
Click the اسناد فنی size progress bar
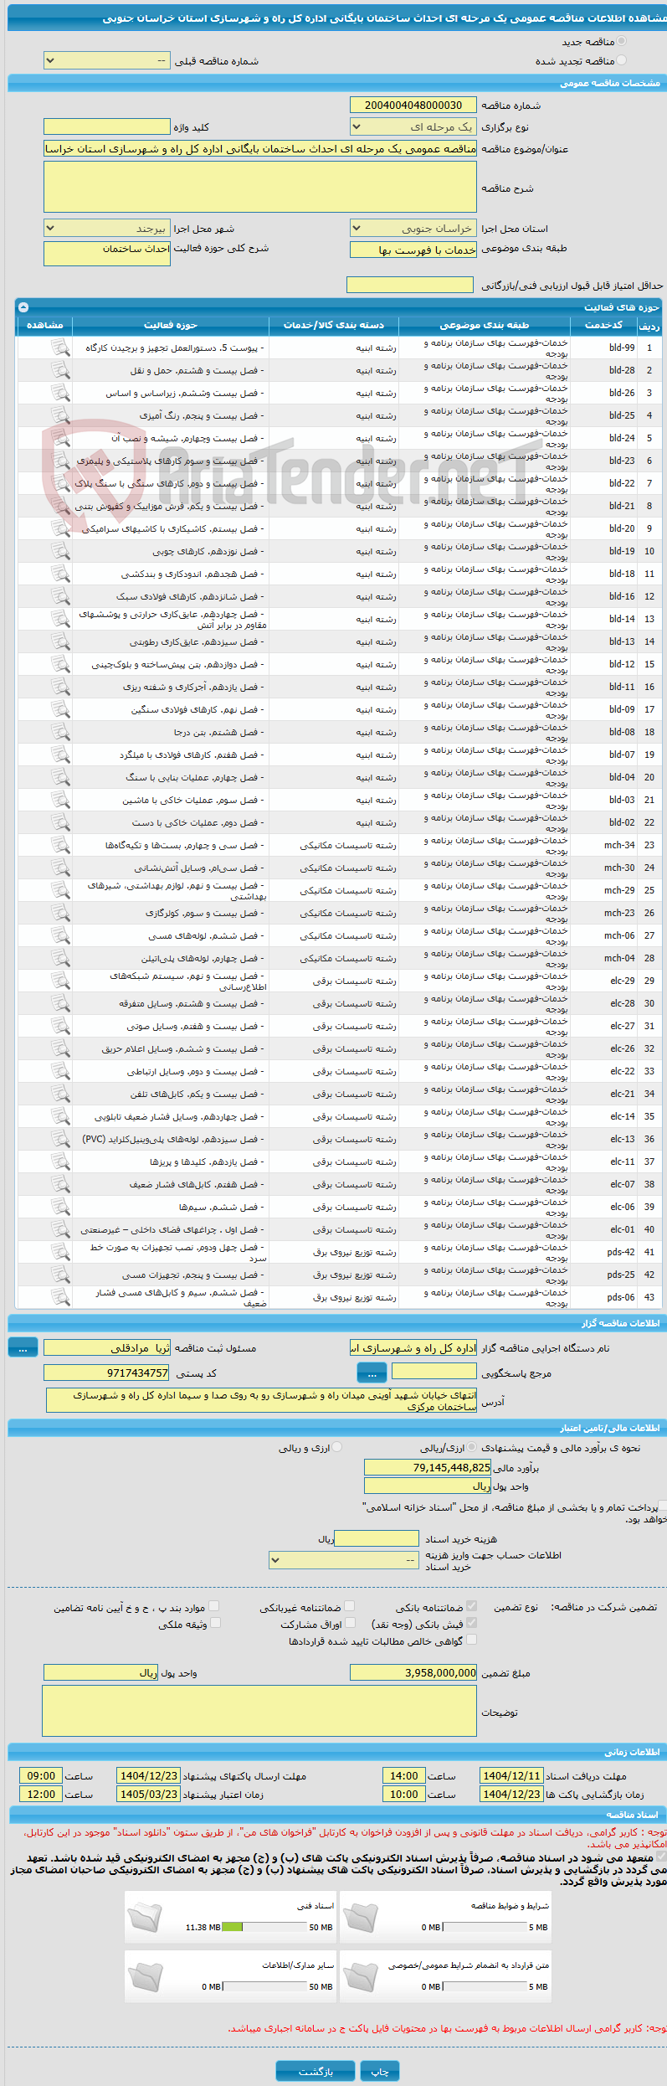point(265,1927)
